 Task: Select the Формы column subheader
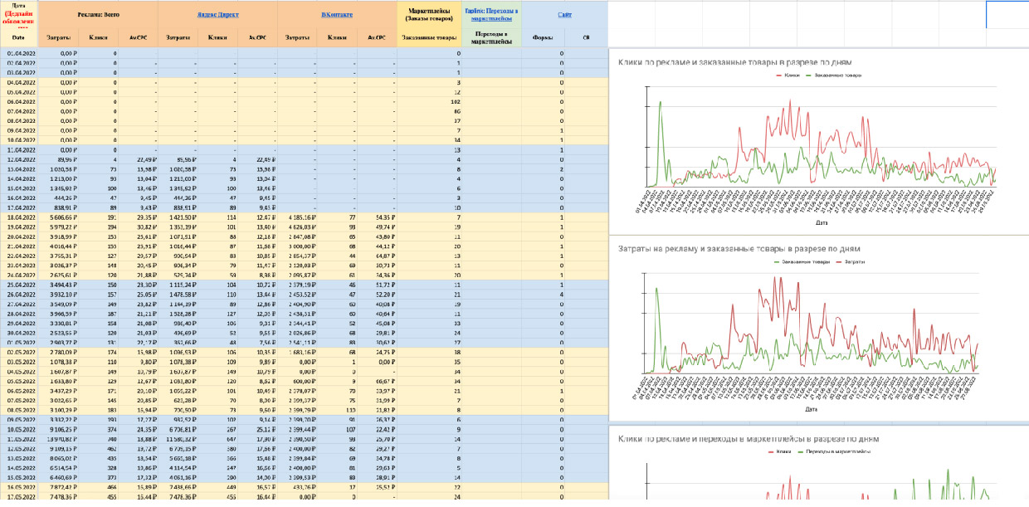544,37
